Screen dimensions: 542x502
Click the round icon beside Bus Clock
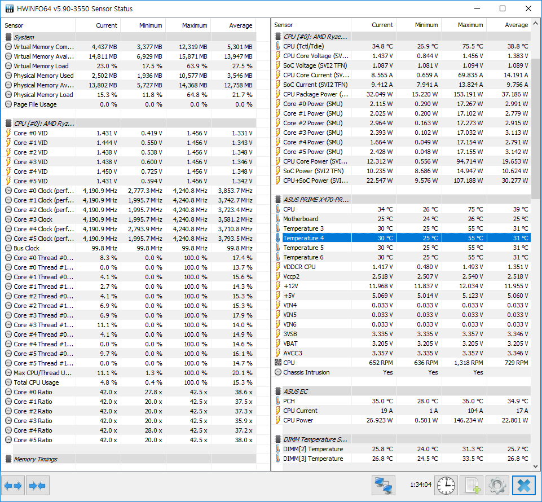[8, 248]
